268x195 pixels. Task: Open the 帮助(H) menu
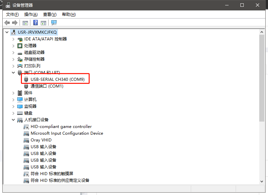point(69,14)
